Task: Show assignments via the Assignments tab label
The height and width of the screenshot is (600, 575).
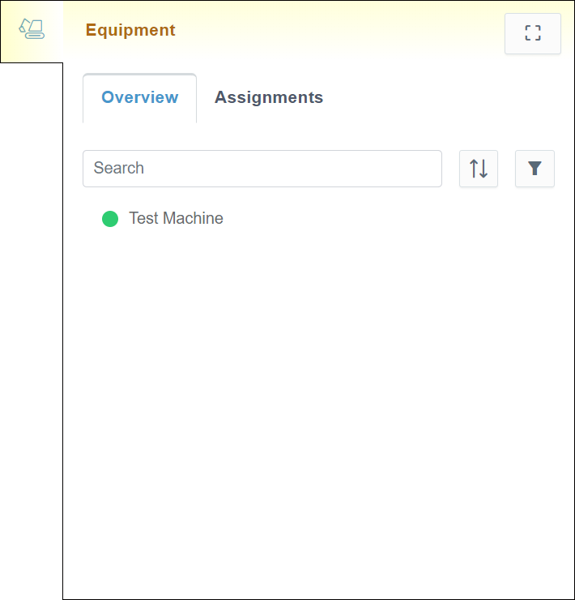Action: 268,97
